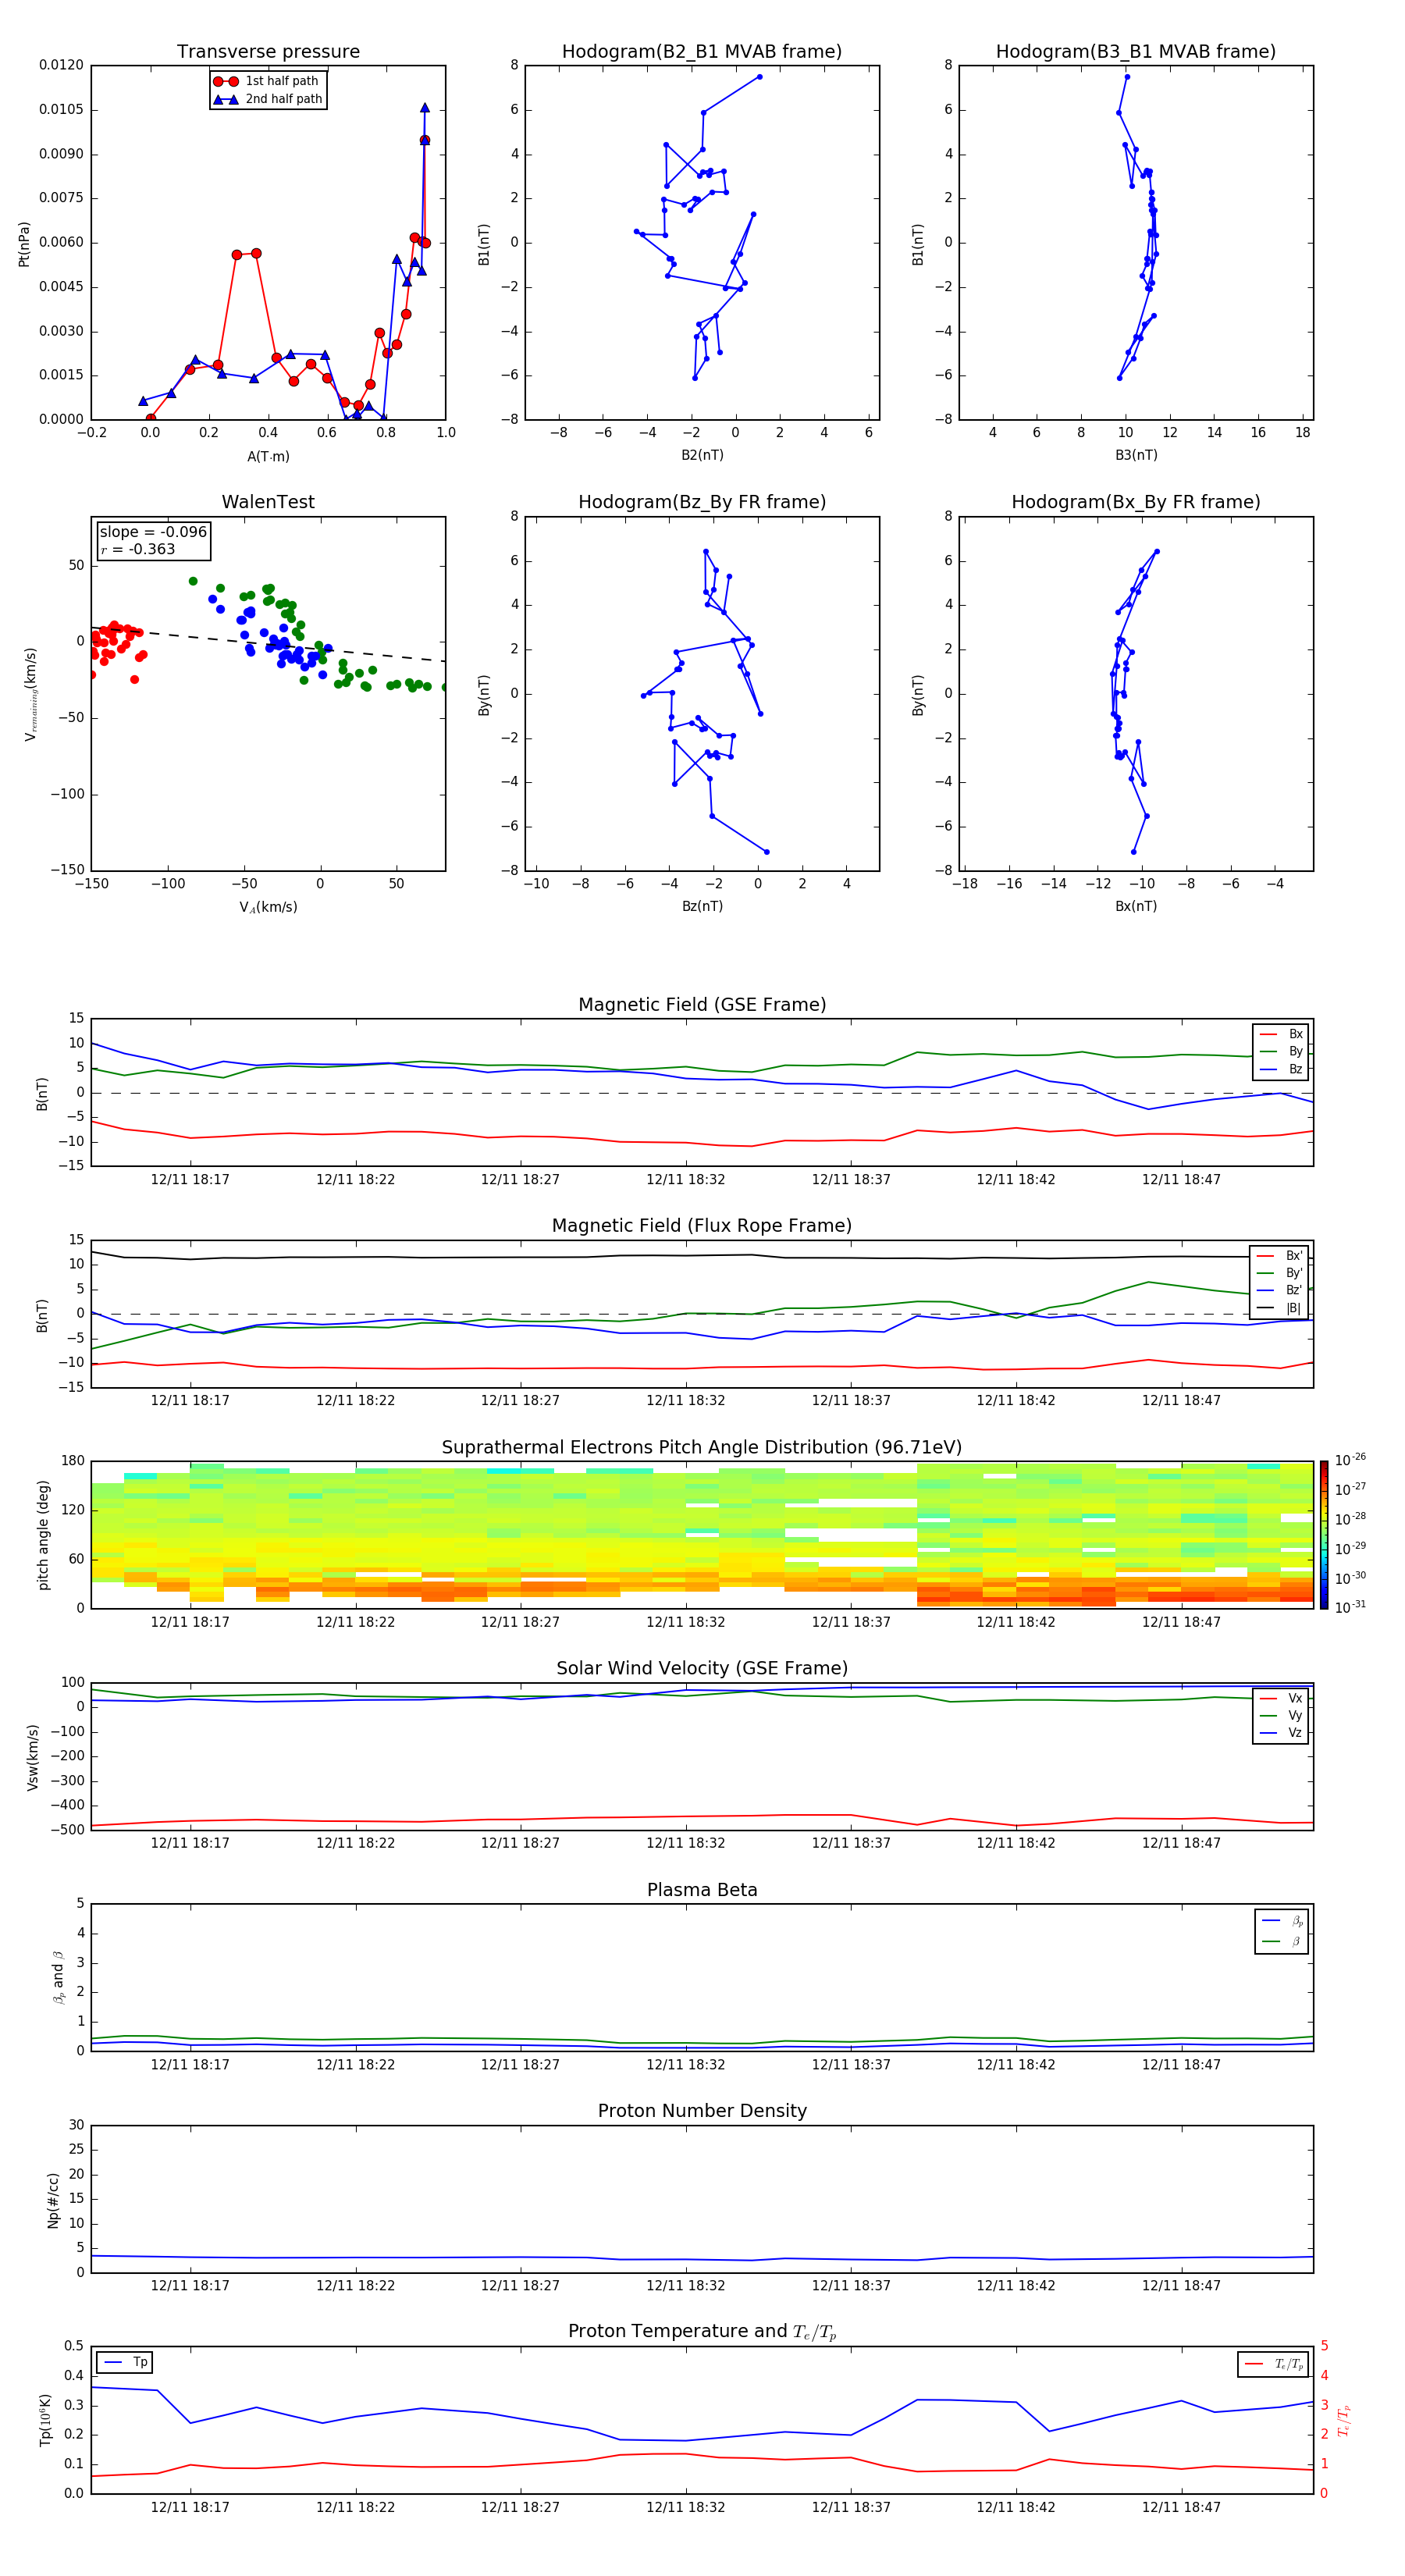Select the "2nd half path" legend entry
1405x2576 pixels.
266,99
